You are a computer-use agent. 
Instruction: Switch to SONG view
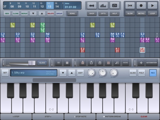[72, 14]
